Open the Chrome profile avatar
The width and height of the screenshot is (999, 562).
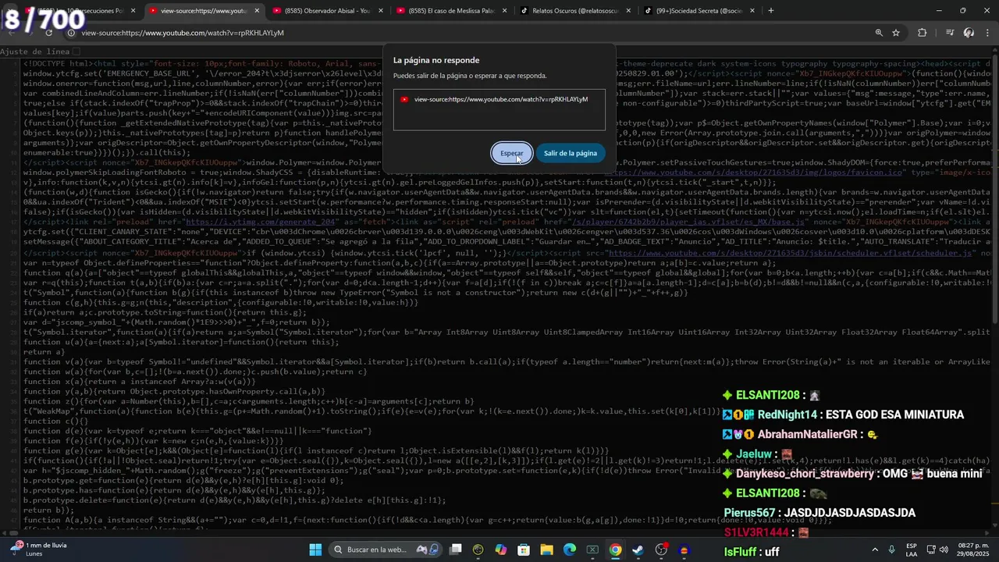click(969, 33)
